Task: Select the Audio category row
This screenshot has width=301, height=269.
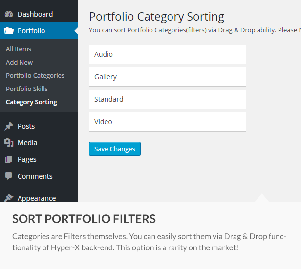Action: pyautogui.click(x=167, y=54)
